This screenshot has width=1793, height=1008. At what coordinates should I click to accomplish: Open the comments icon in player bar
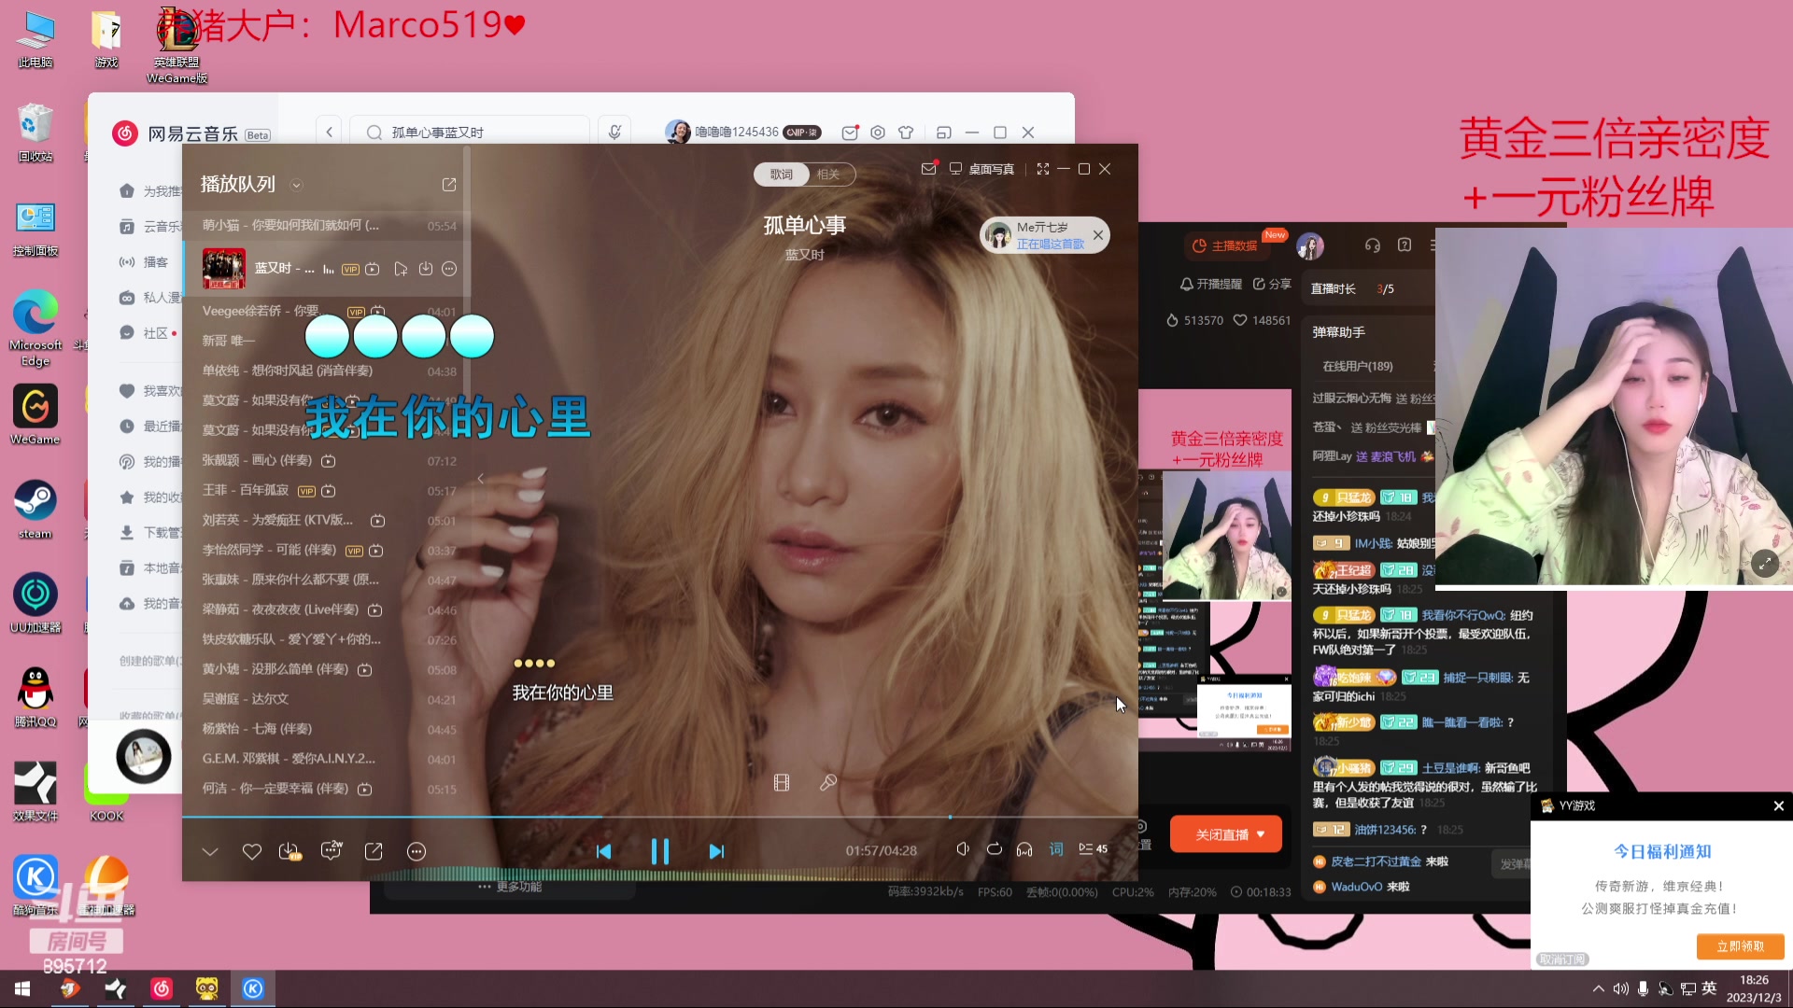[x=331, y=850]
